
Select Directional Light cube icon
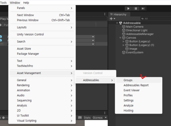click(124, 30)
